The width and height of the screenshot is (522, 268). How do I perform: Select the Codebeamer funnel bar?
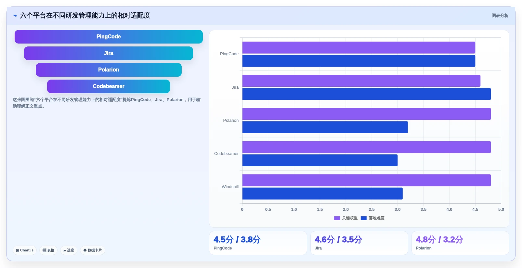pyautogui.click(x=109, y=86)
